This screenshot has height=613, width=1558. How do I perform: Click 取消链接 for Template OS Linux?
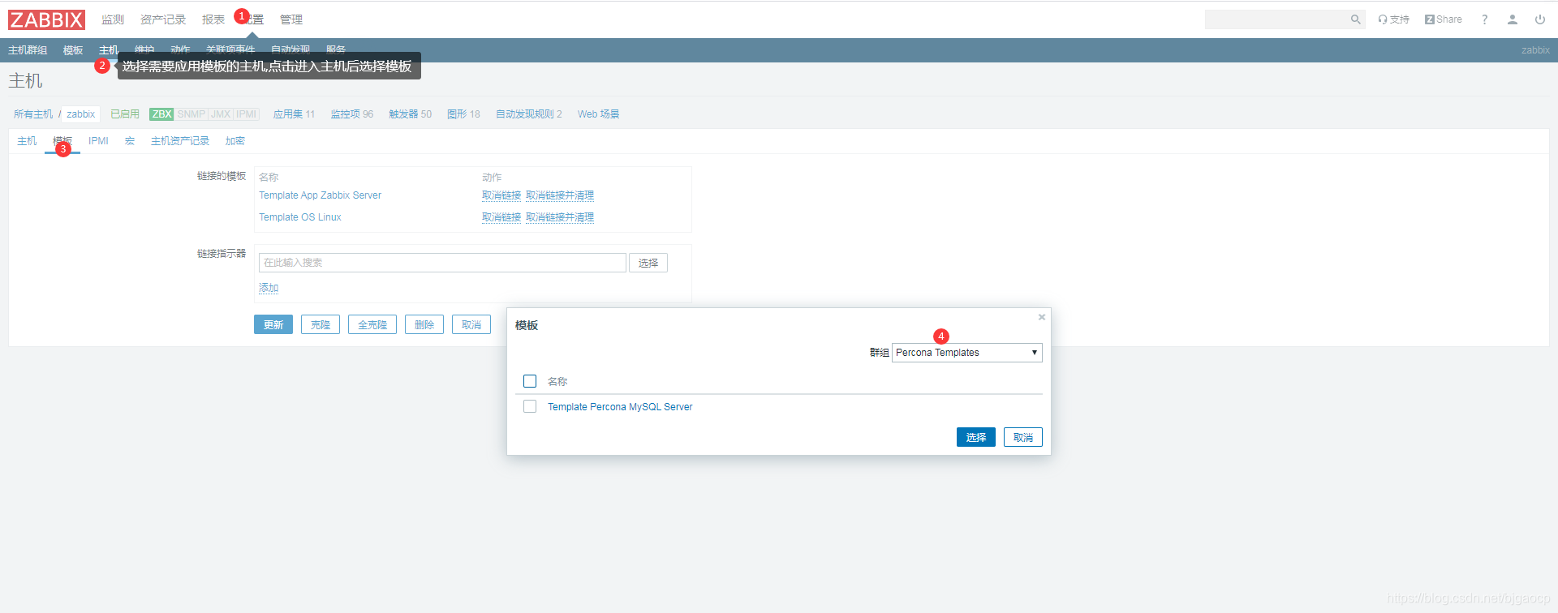[x=501, y=217]
